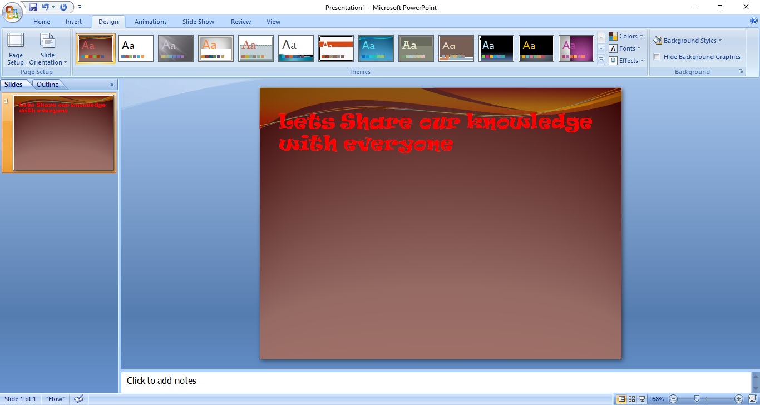The height and width of the screenshot is (405, 760).
Task: Switch to Normal view in status bar
Action: [621, 399]
